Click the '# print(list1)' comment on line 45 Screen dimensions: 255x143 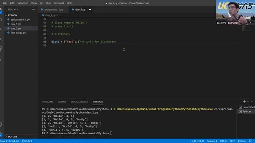[62, 27]
